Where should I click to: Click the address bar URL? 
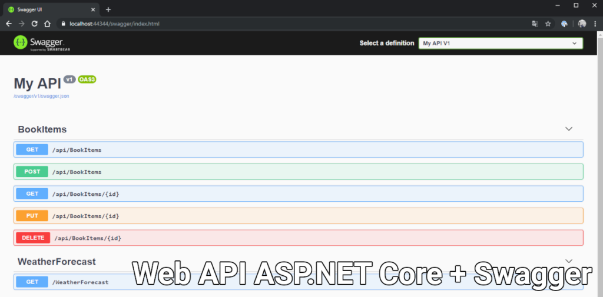click(115, 24)
